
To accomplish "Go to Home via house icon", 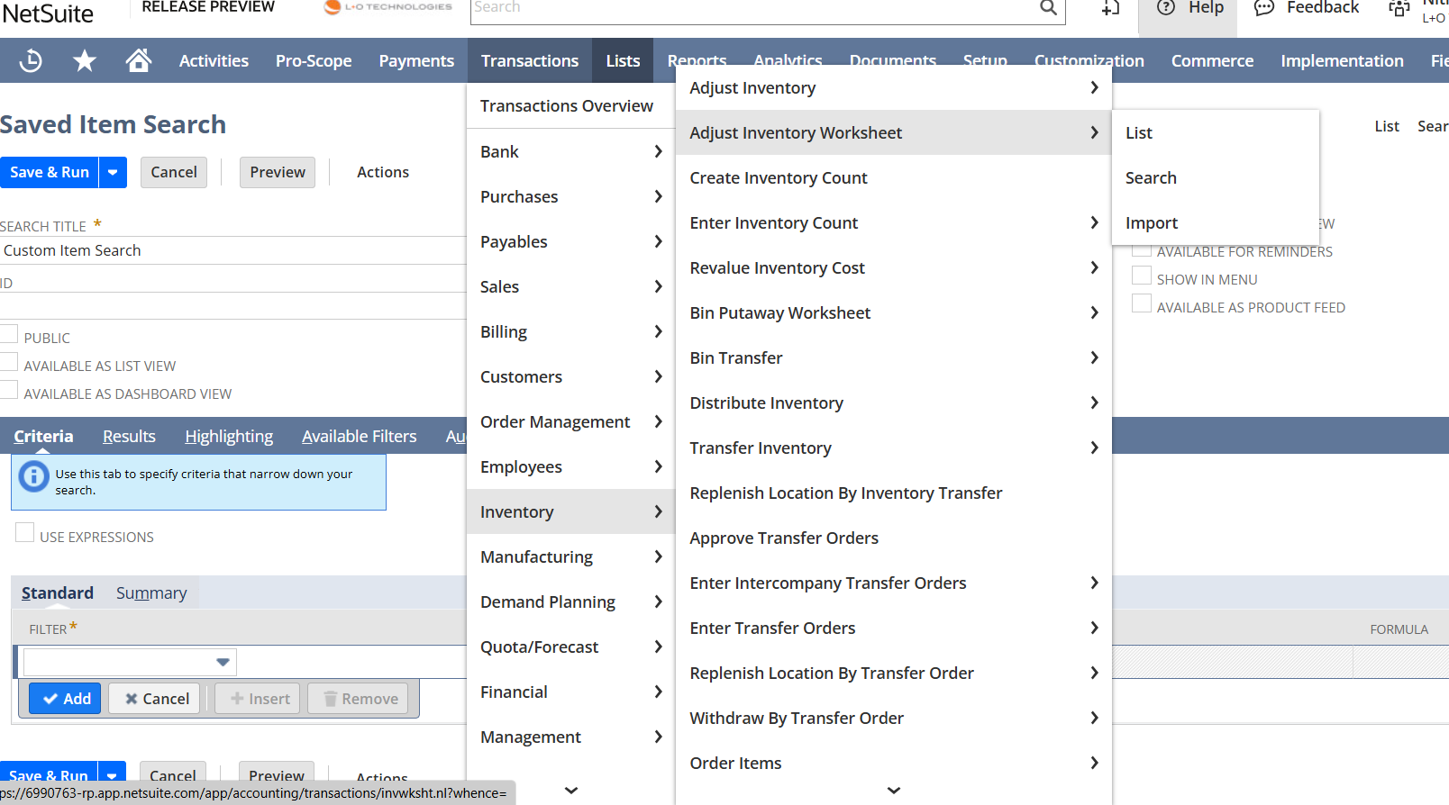I will click(x=138, y=61).
